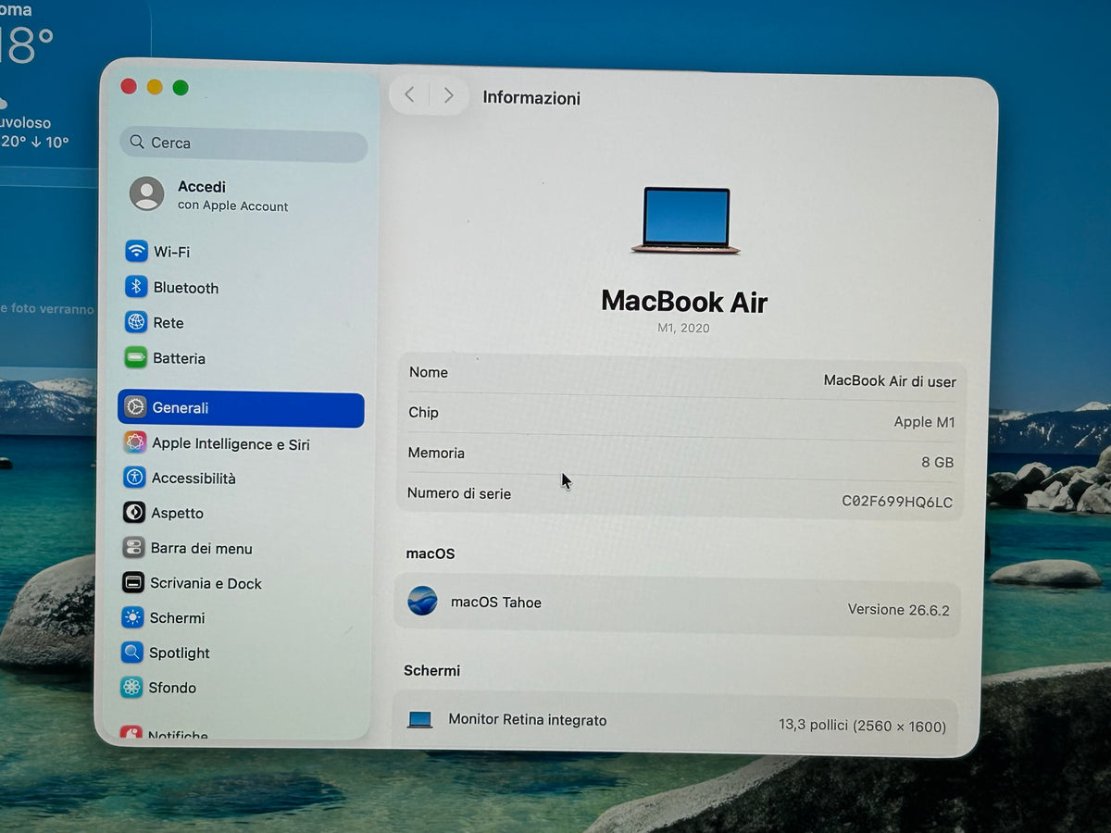
Task: Click 13,3 pollici (2560 × 1600) text
Action: [x=862, y=726]
